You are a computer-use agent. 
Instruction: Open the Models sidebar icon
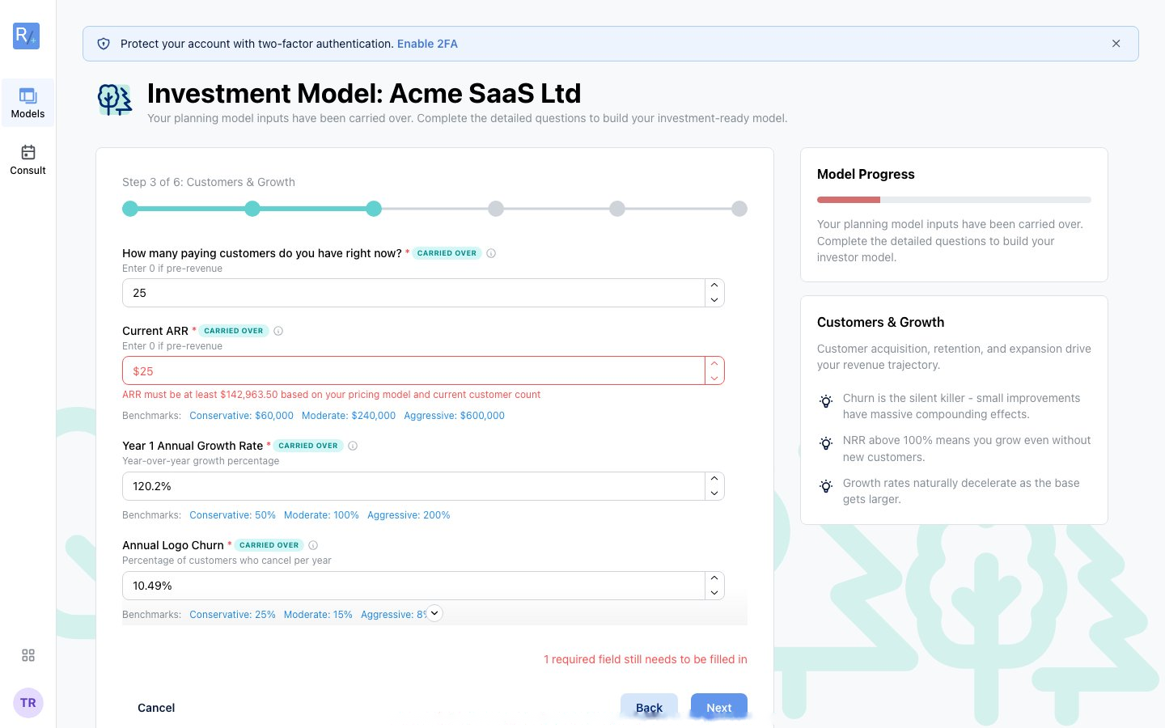[28, 103]
